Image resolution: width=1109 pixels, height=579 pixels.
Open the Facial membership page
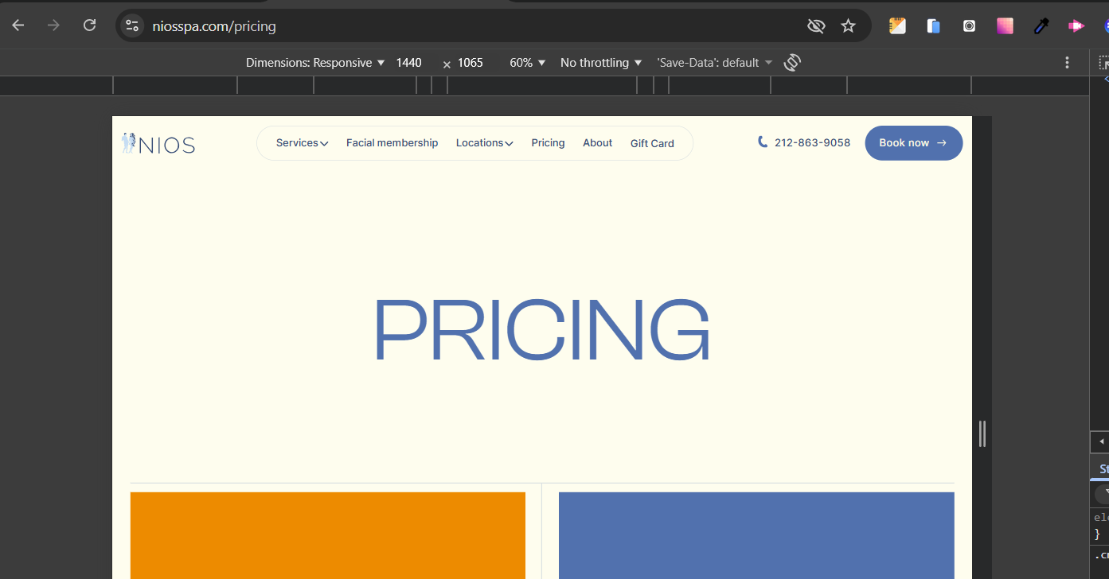click(x=392, y=143)
